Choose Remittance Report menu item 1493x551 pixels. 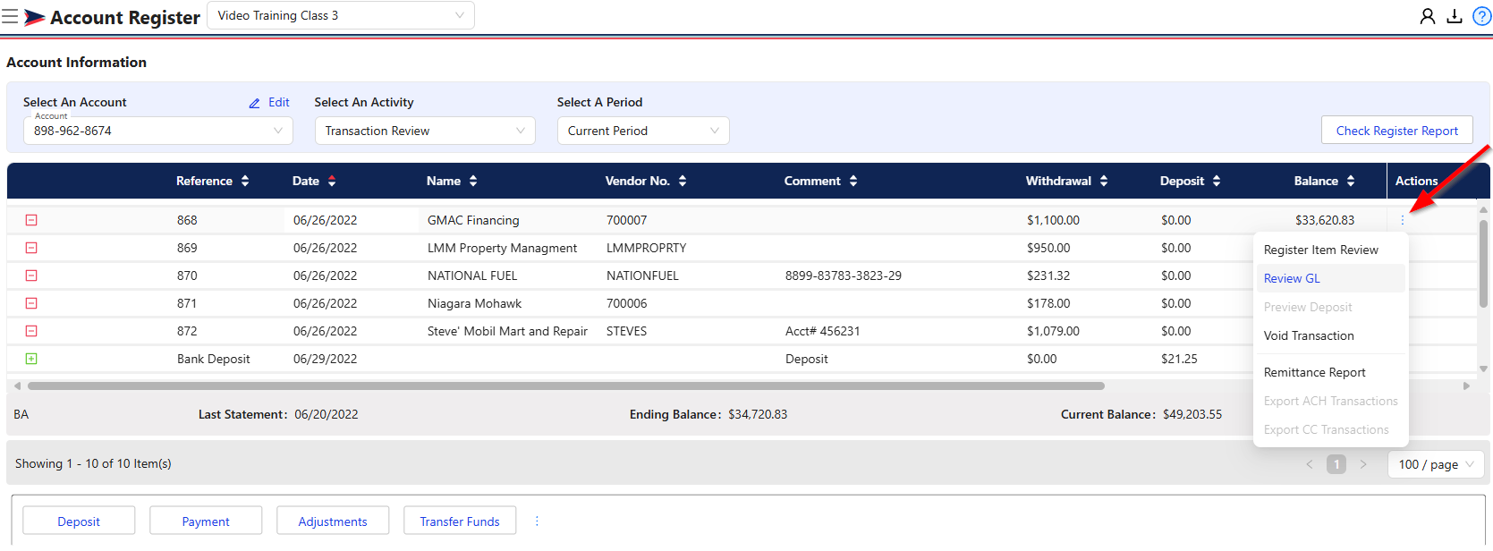tap(1330, 372)
